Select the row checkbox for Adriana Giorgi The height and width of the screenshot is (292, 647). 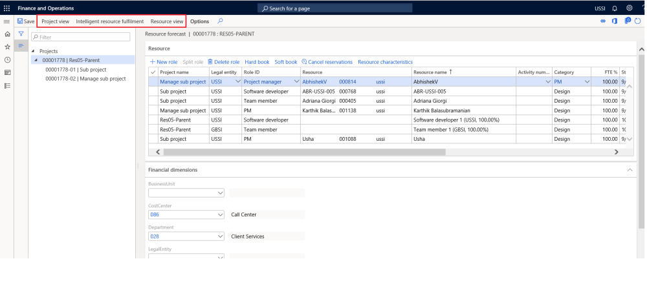click(153, 101)
